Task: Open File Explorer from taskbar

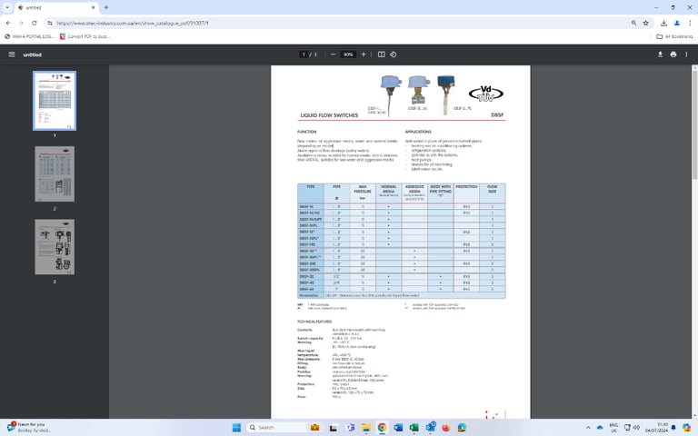Action: pos(366,427)
